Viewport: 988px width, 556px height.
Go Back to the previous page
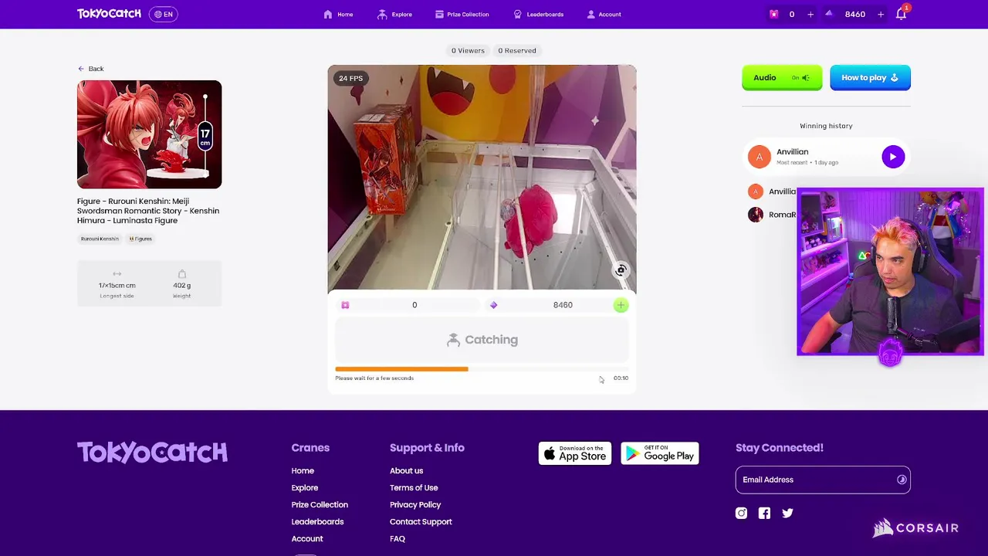[x=90, y=69]
